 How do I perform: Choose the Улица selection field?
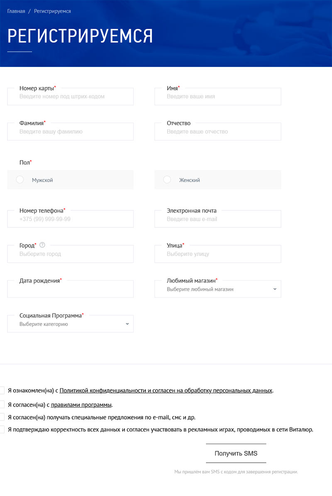217,254
